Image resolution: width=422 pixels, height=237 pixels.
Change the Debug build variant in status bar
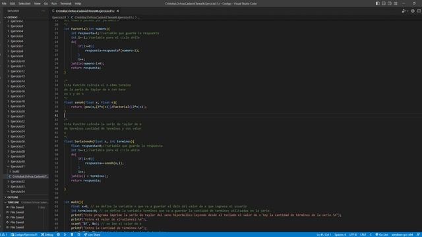pyautogui.click(x=47, y=234)
